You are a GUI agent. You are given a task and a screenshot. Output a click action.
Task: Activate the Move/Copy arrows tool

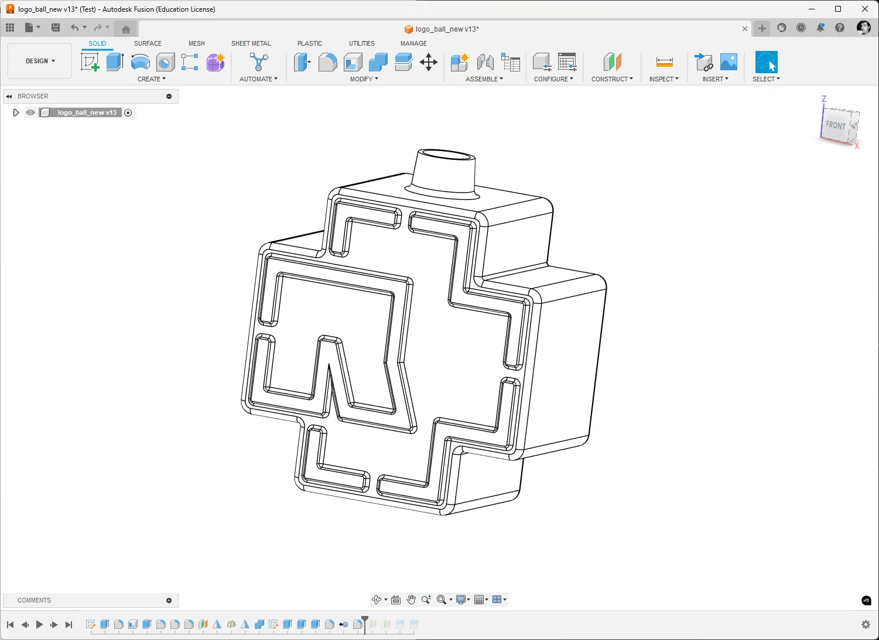point(429,62)
